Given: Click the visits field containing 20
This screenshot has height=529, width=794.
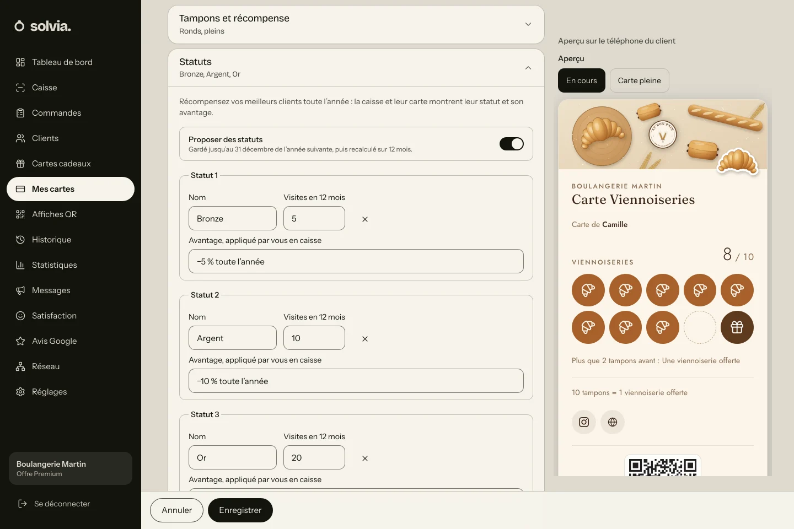Looking at the screenshot, I should tap(314, 457).
